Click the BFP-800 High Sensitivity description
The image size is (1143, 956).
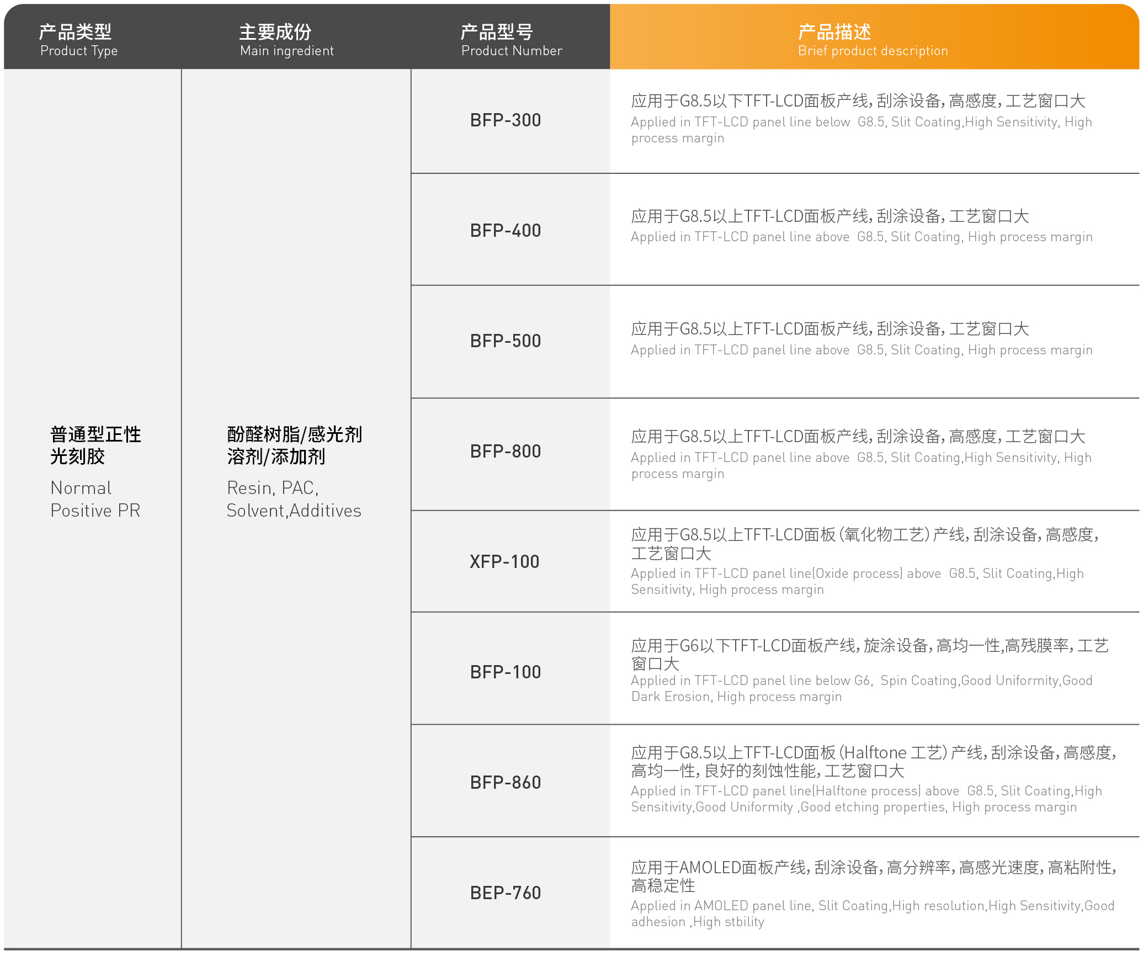(x=861, y=454)
